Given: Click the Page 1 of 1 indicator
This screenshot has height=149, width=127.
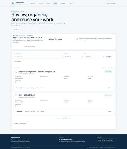Looking at the screenshot, I should tap(64, 118).
